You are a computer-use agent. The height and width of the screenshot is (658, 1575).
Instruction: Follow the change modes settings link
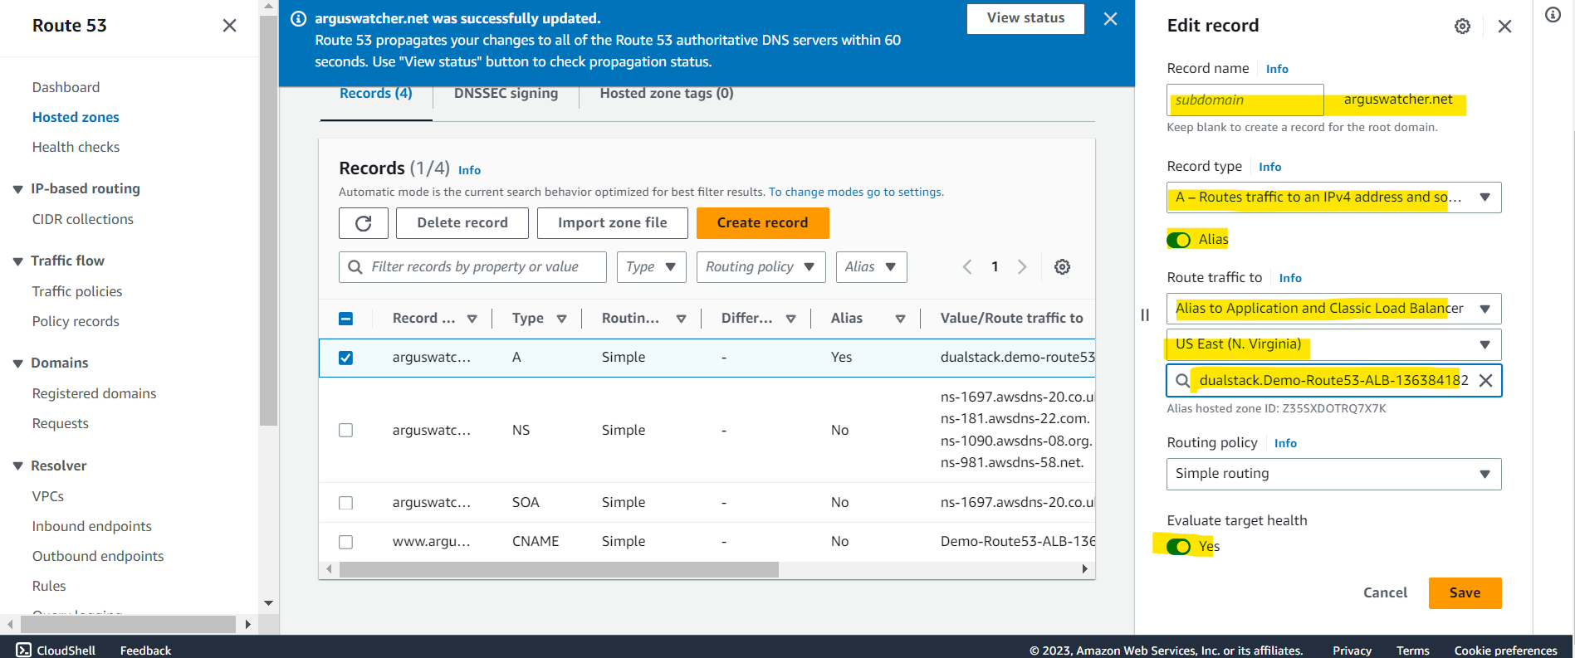point(856,192)
